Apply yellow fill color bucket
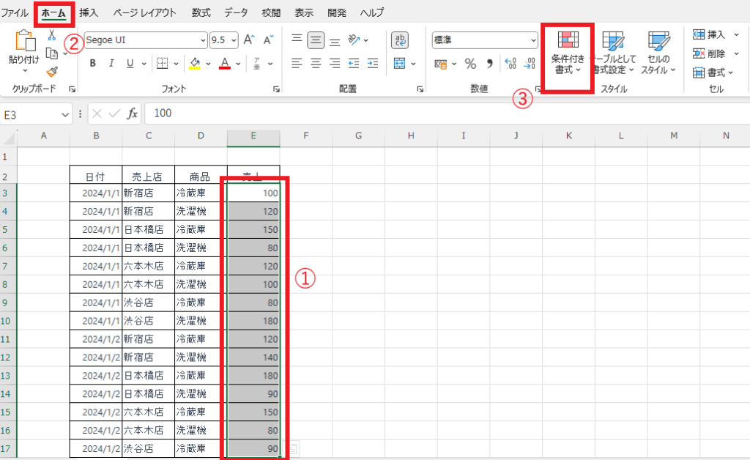The image size is (750, 460). [195, 63]
